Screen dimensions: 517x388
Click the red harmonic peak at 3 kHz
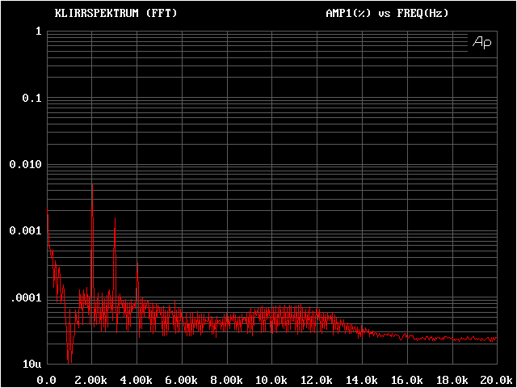[x=115, y=220]
